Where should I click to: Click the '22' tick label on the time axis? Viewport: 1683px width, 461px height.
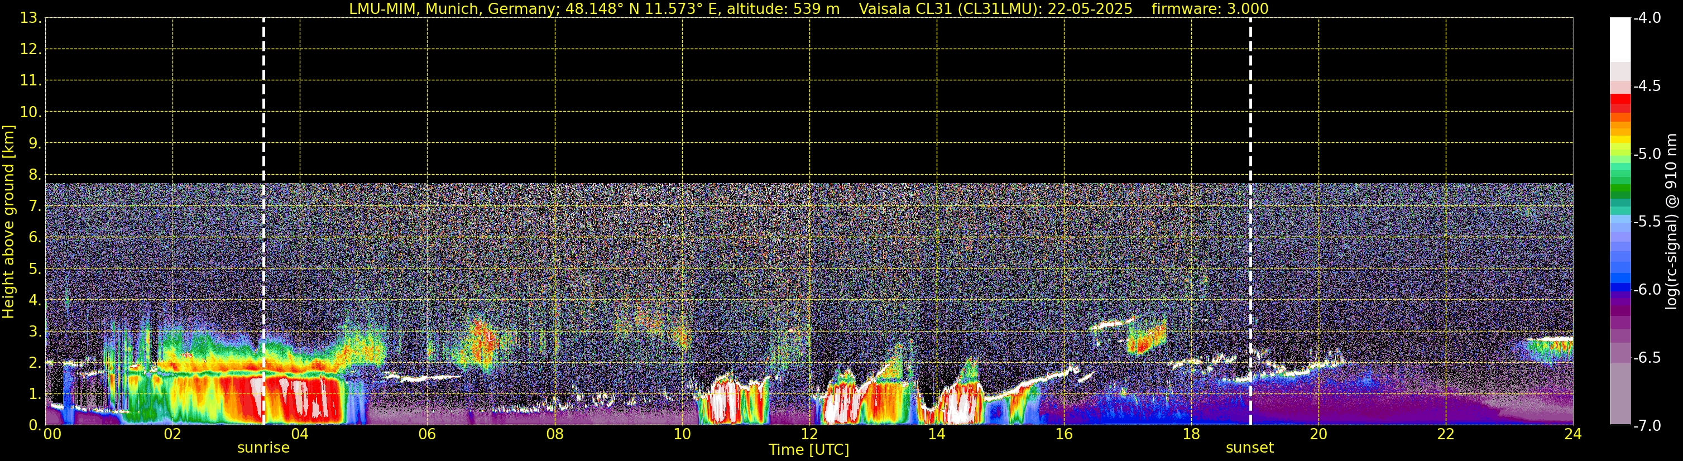1446,434
